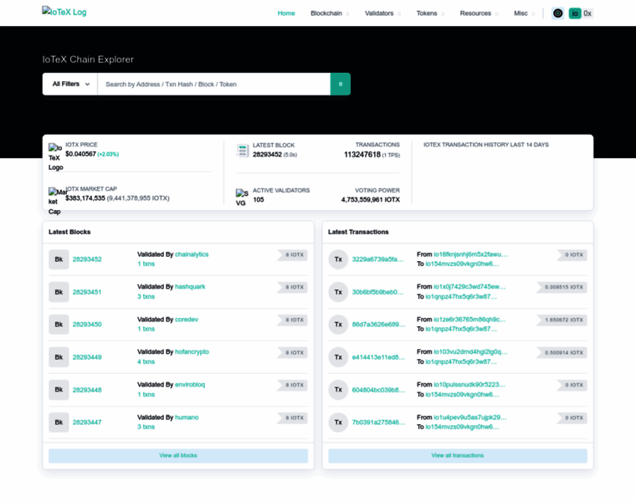Open transaction hash 86d7a3626e689 link
This screenshot has width=636, height=502.
(x=378, y=325)
